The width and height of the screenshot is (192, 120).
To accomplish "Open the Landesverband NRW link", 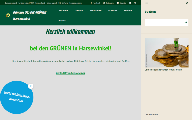I will 26,3.
